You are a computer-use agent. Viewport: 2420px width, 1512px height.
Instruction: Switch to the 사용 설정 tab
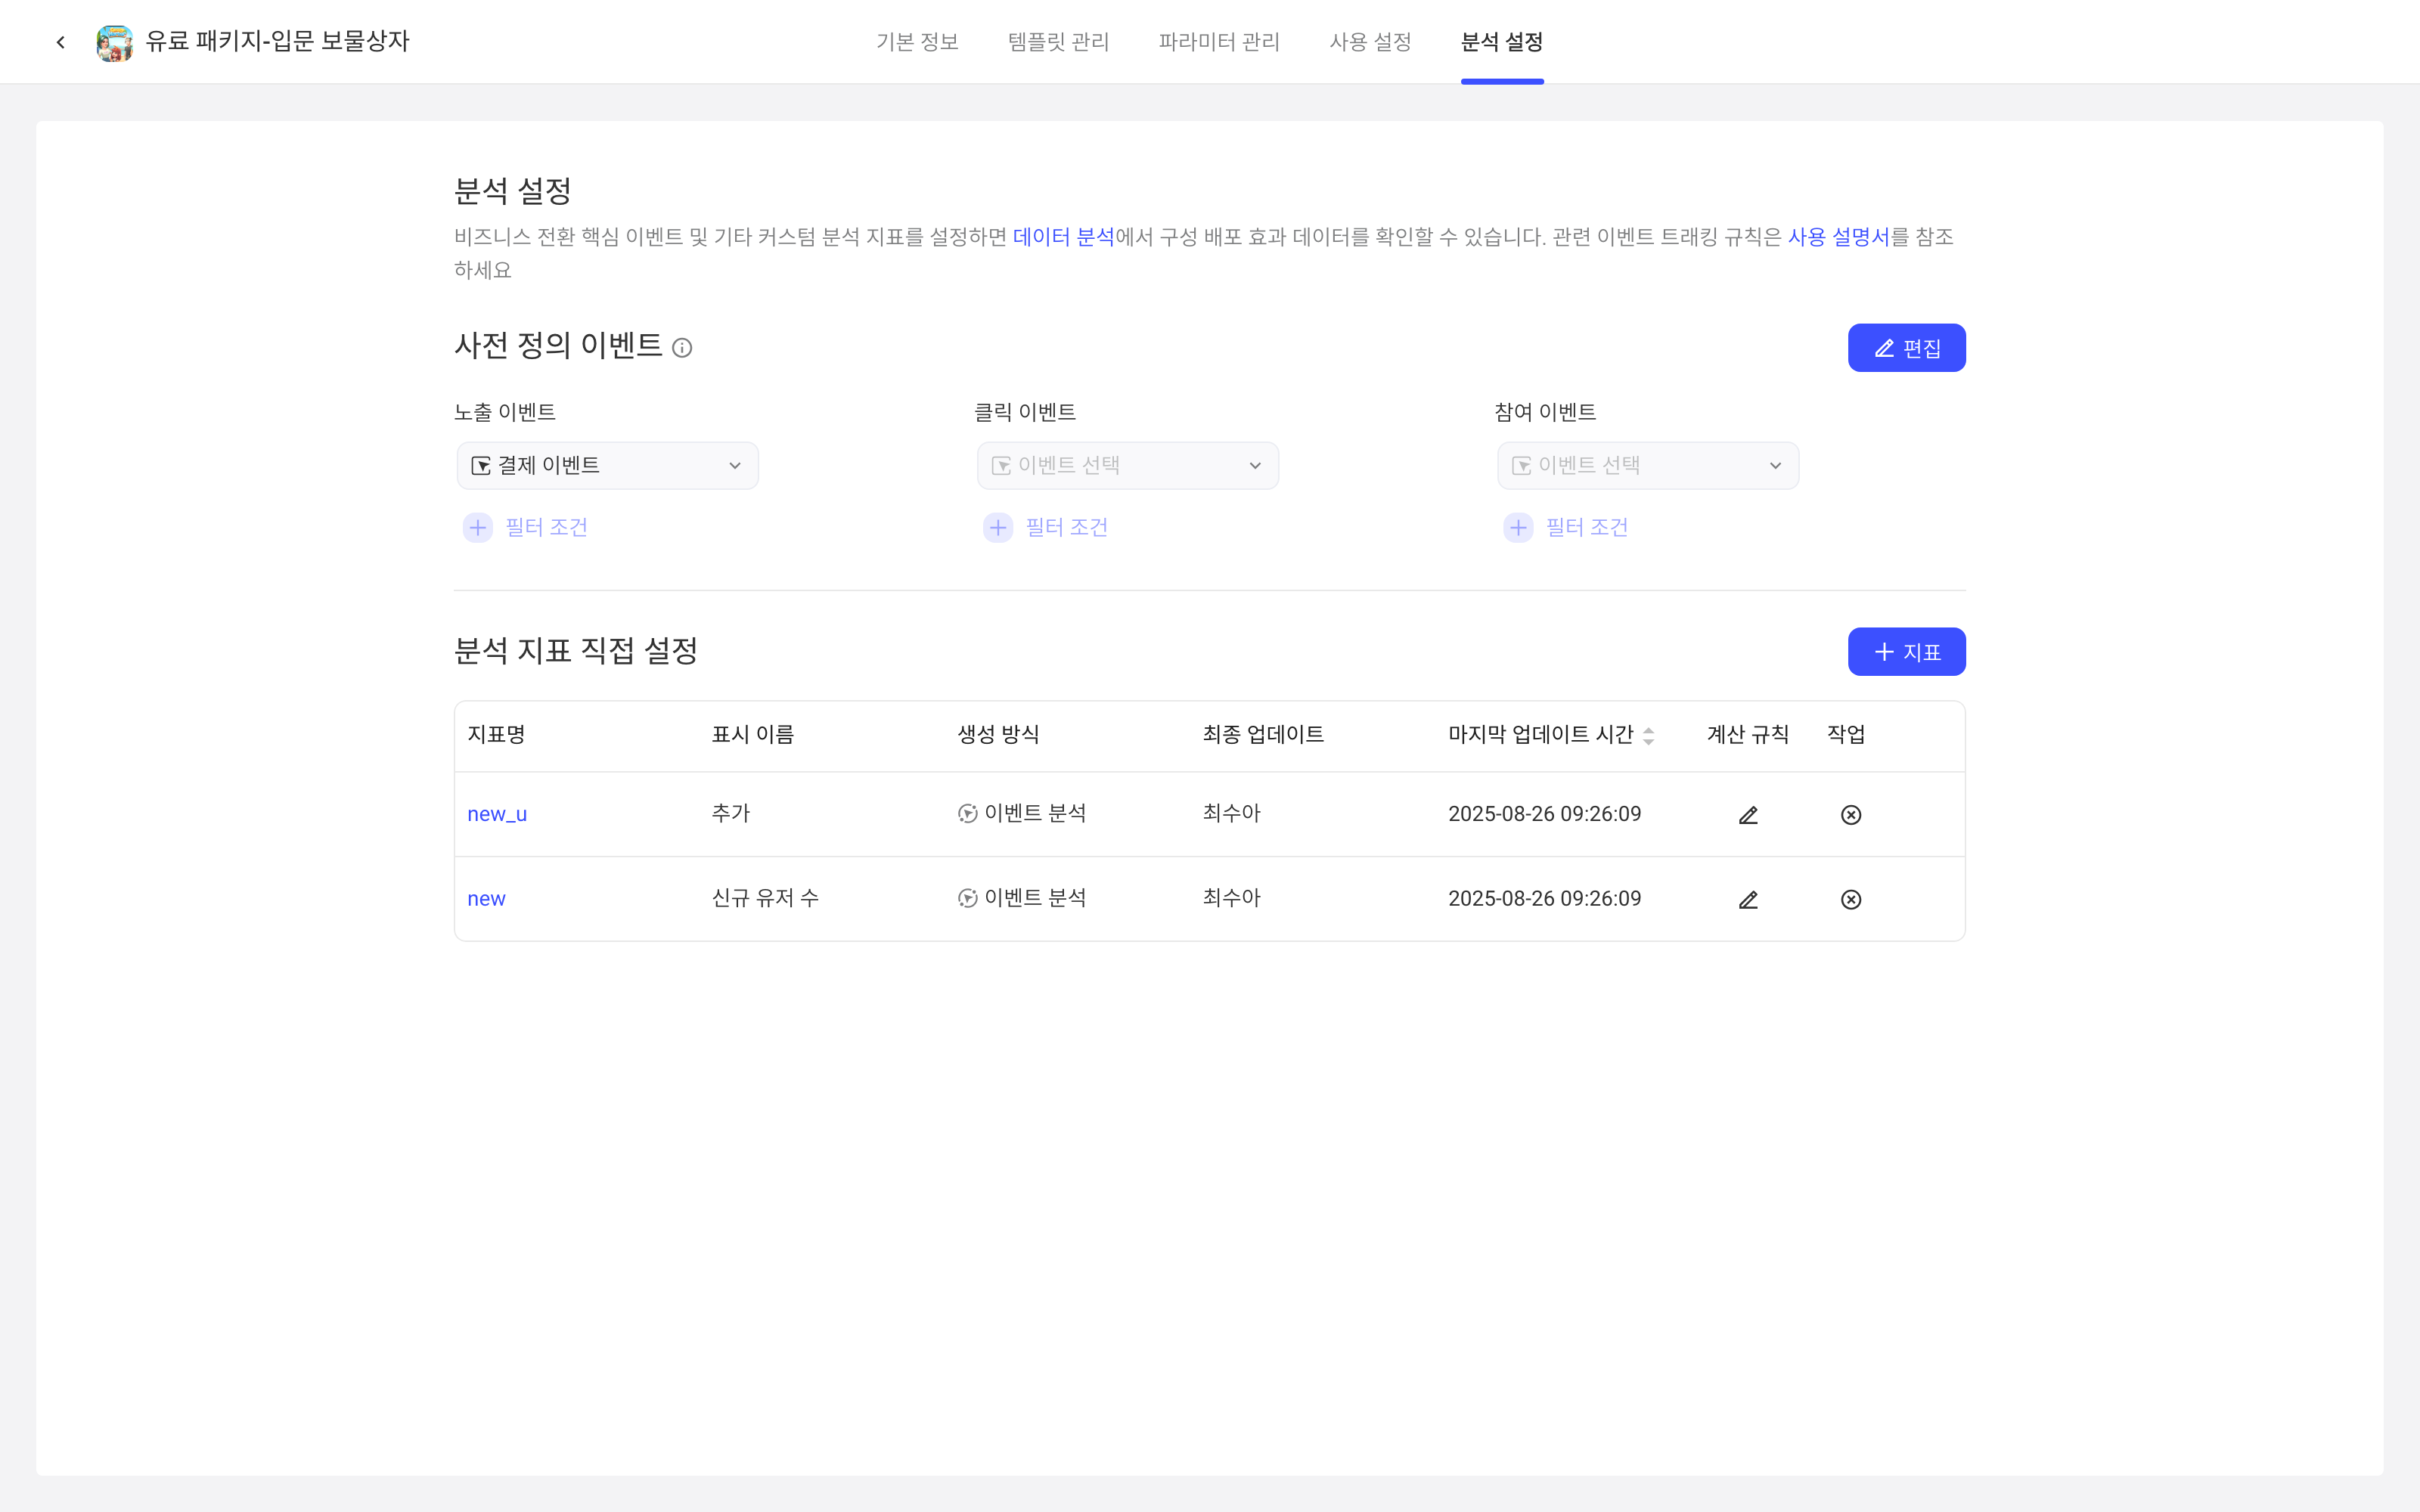coord(1370,42)
